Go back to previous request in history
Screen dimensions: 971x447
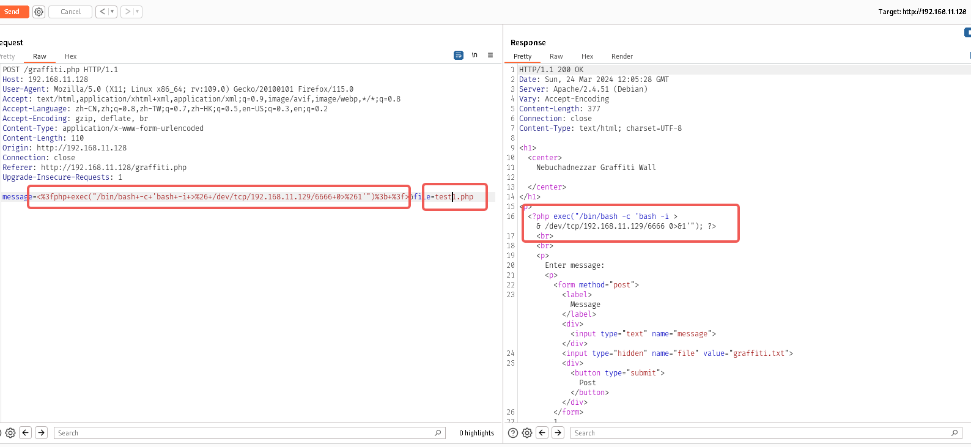(102, 12)
